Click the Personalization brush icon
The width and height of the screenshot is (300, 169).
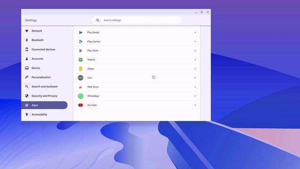point(27,77)
